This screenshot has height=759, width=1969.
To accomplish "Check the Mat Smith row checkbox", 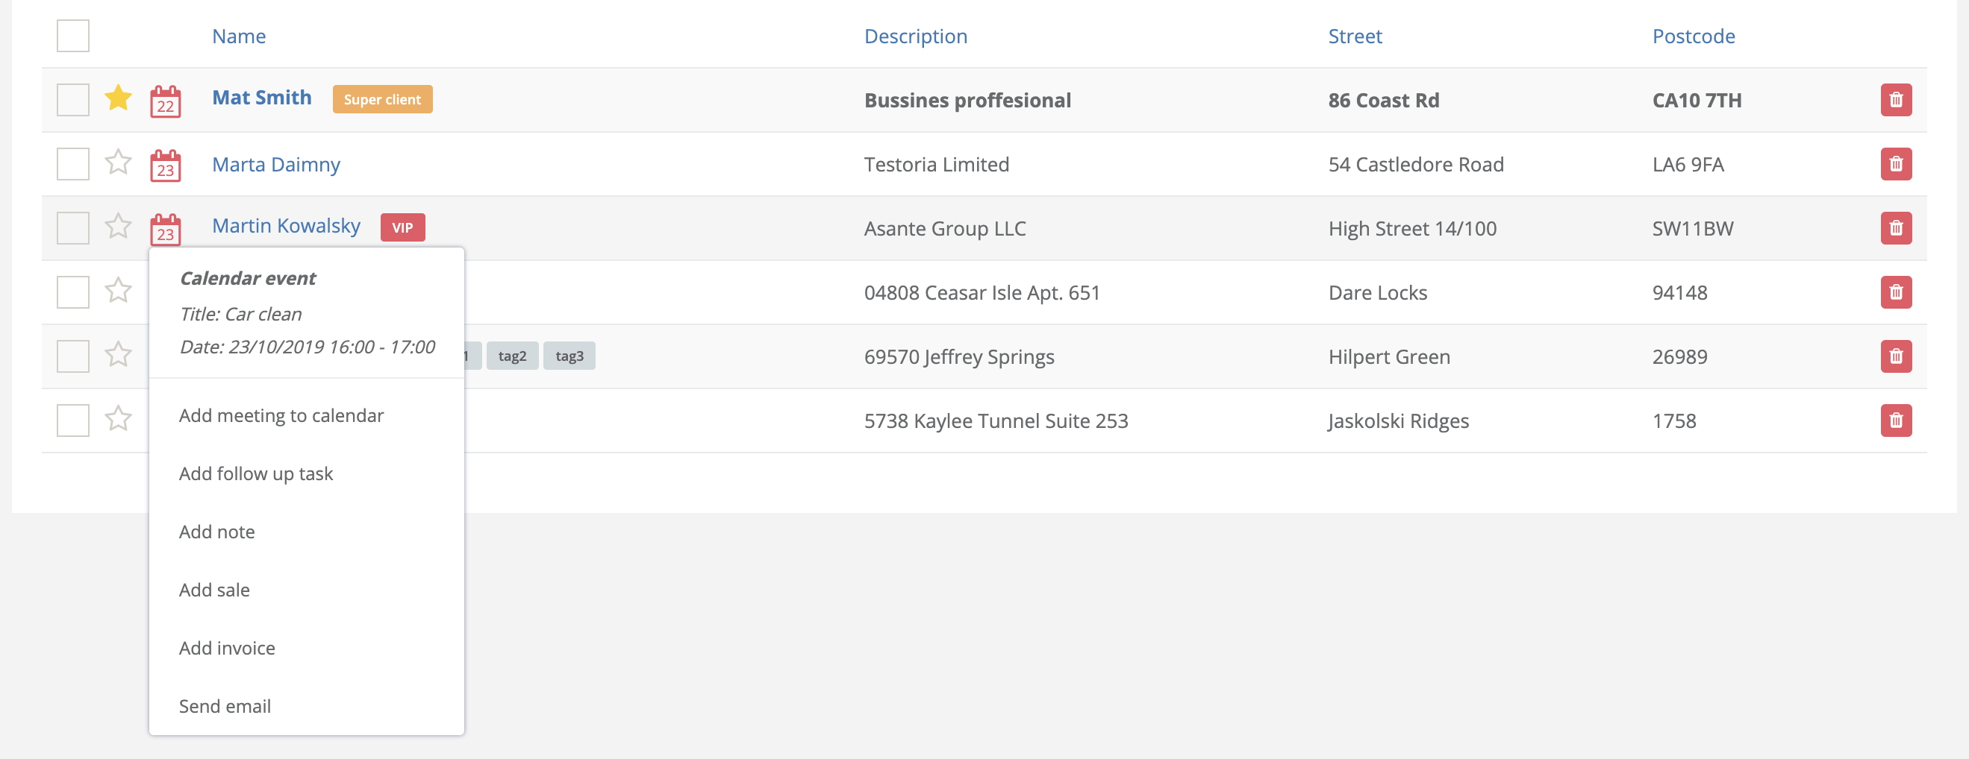I will click(x=73, y=100).
